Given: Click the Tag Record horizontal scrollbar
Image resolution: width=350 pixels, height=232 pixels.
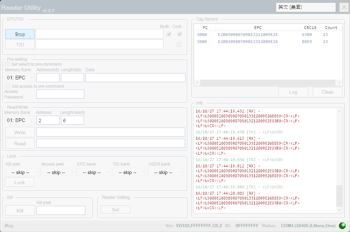Looking at the screenshot, I should (268, 83).
